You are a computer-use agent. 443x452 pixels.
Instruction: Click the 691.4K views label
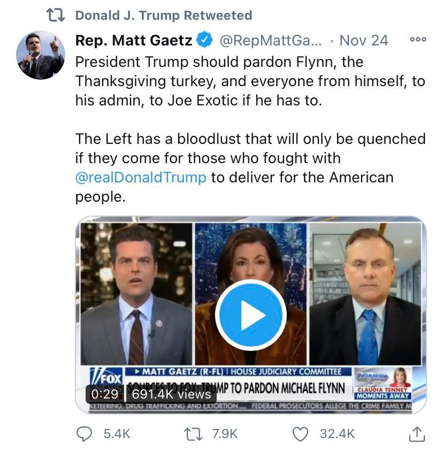171,394
